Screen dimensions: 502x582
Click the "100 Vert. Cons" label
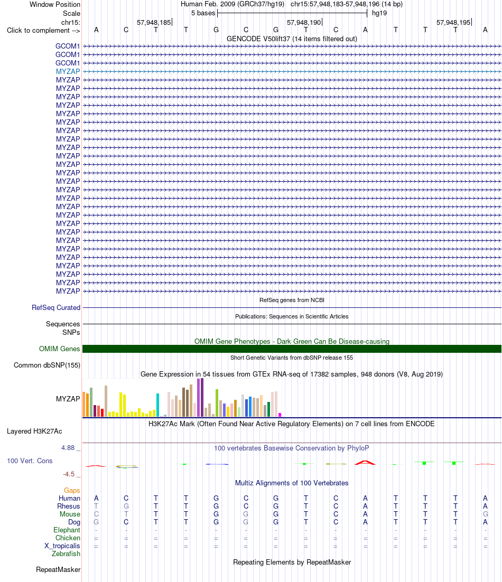30,461
